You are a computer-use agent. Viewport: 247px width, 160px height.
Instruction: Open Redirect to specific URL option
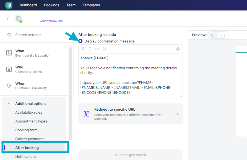click(x=131, y=114)
